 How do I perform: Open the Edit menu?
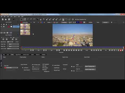(4, 17)
